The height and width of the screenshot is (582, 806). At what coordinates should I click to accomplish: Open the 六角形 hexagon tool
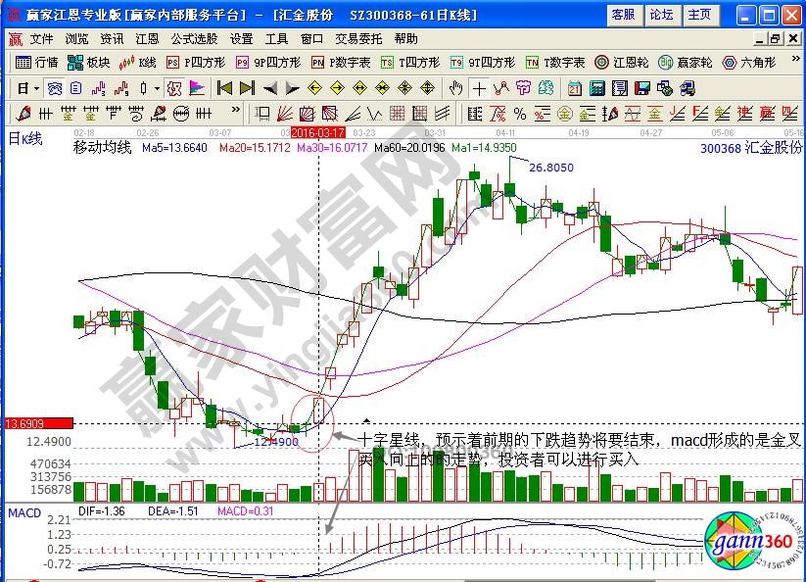749,62
